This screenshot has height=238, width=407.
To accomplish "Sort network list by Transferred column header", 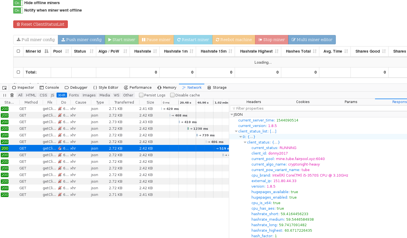I will (124, 102).
